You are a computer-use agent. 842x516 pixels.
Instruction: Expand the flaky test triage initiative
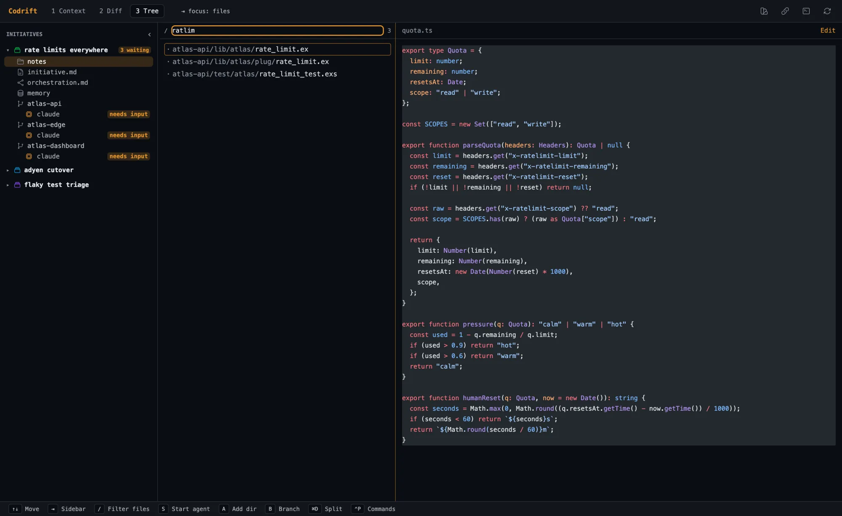[x=8, y=185]
